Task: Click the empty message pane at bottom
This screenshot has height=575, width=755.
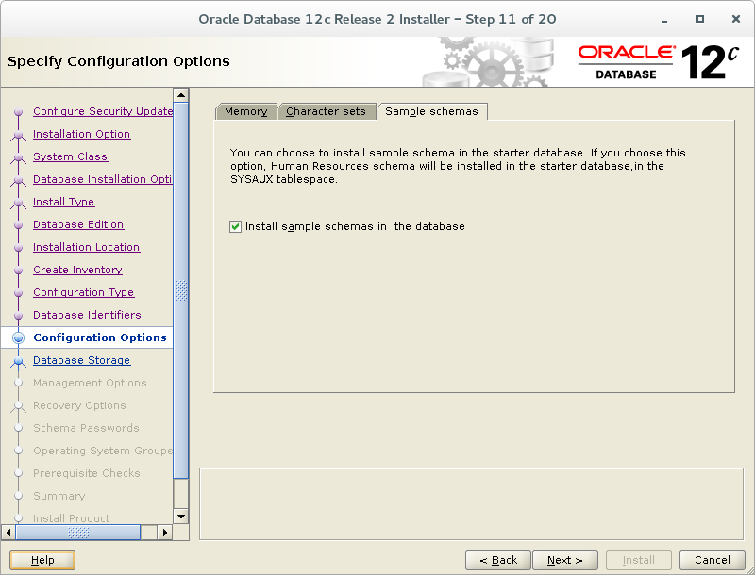Action: (x=471, y=504)
